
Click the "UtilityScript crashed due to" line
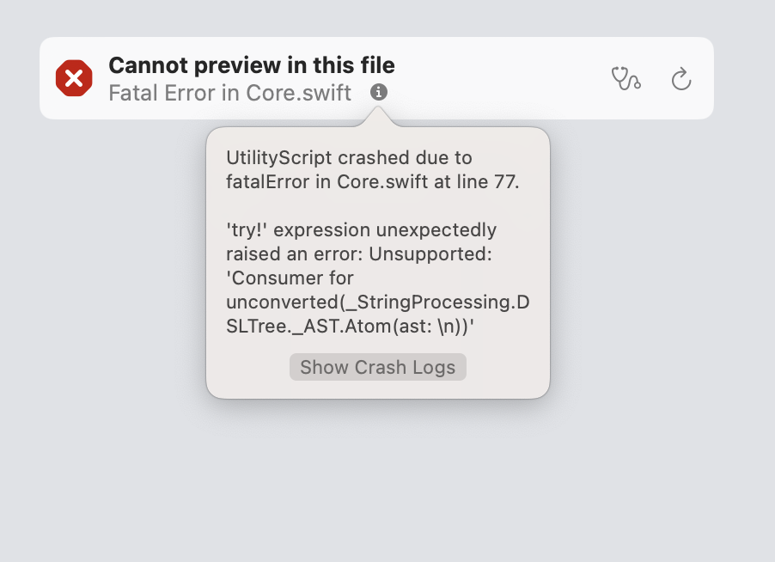pos(349,158)
